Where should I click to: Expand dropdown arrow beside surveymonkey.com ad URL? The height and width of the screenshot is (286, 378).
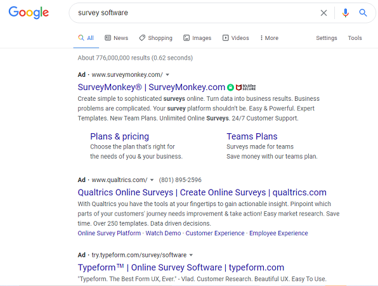pos(167,75)
